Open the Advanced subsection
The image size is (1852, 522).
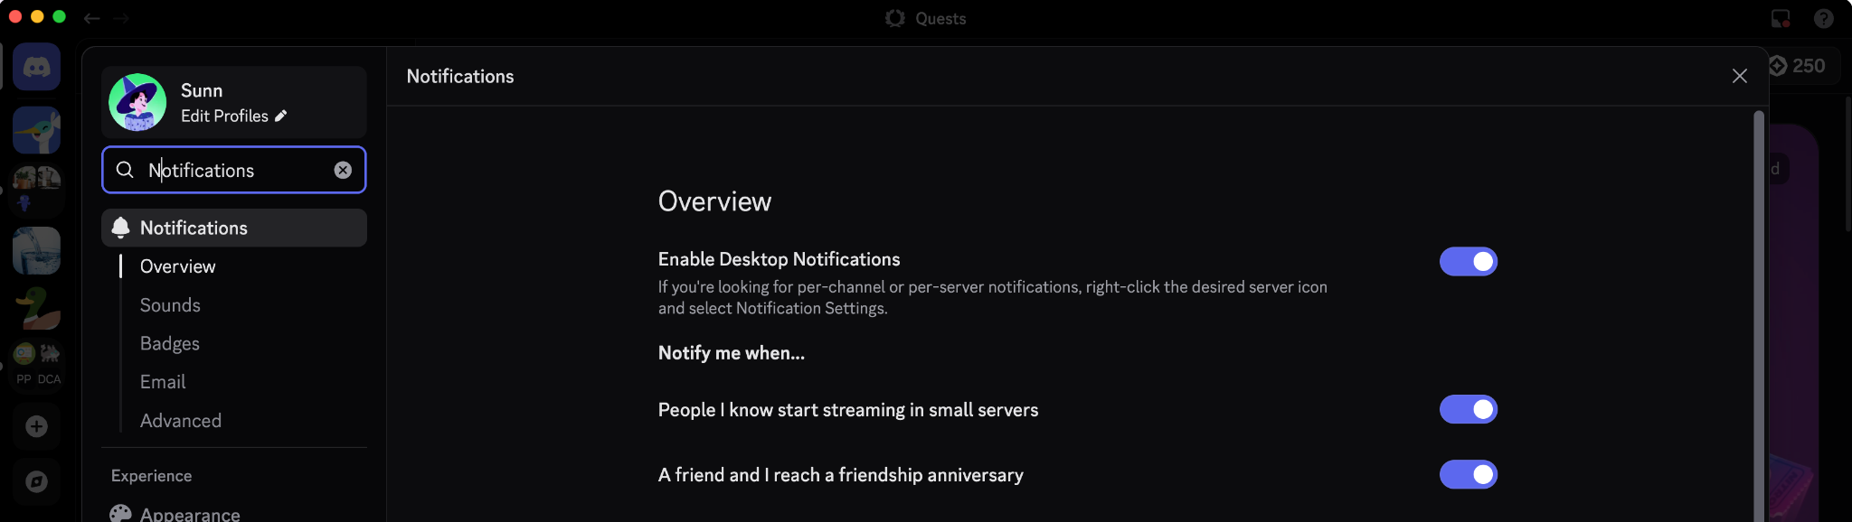(x=181, y=421)
